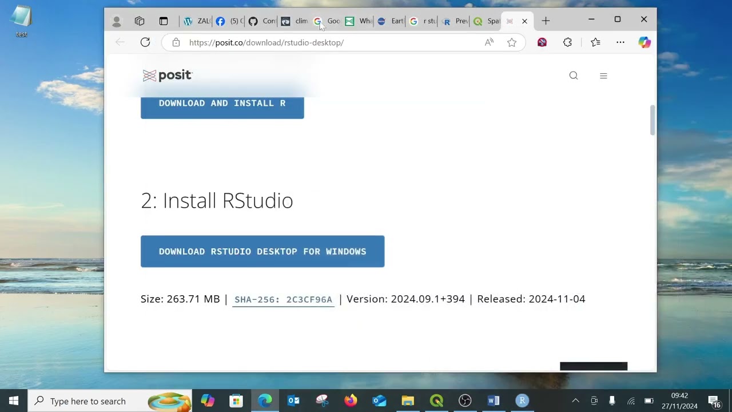The height and width of the screenshot is (412, 732).
Task: Open the clock and date flyout
Action: 679,401
